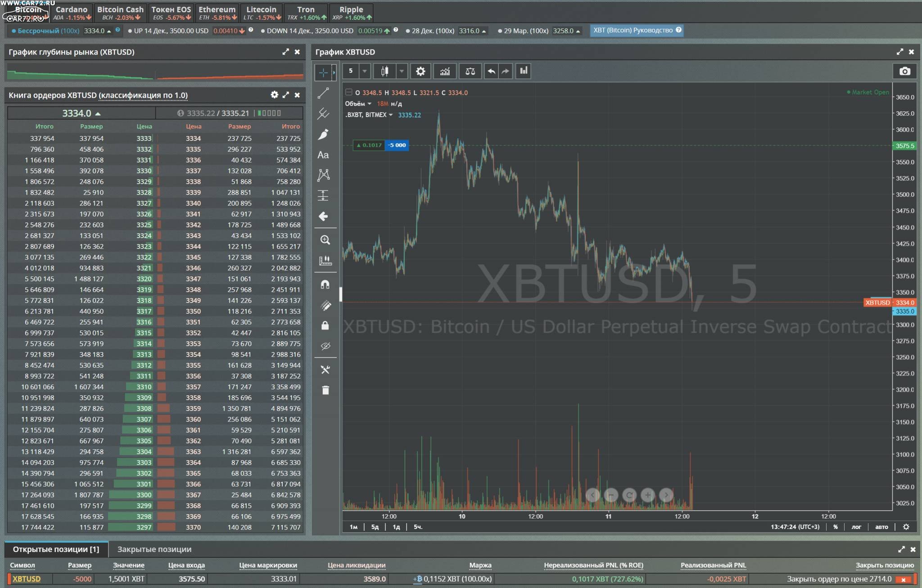The height and width of the screenshot is (588, 922).
Task: Select the long position measuring tool
Action: coord(323,195)
